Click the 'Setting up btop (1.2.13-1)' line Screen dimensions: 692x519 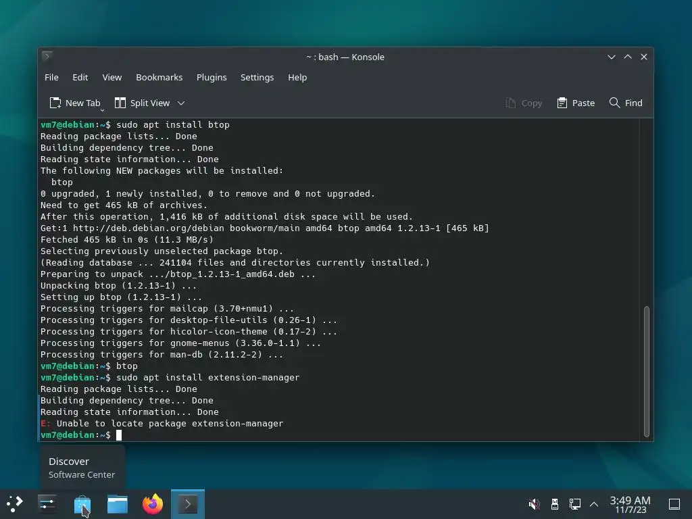121,297
